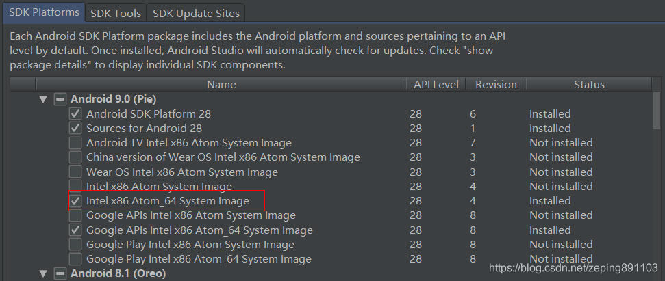The height and width of the screenshot is (281, 665).
Task: Switch to the SDK Platforms tab
Action: pyautogui.click(x=44, y=12)
